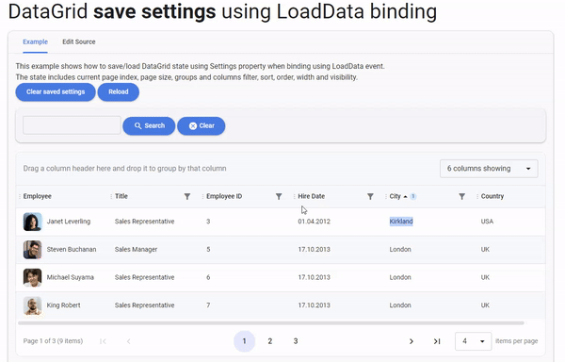The width and height of the screenshot is (565, 362).
Task: Click Janet Leverling's avatar photo
Action: (x=32, y=222)
